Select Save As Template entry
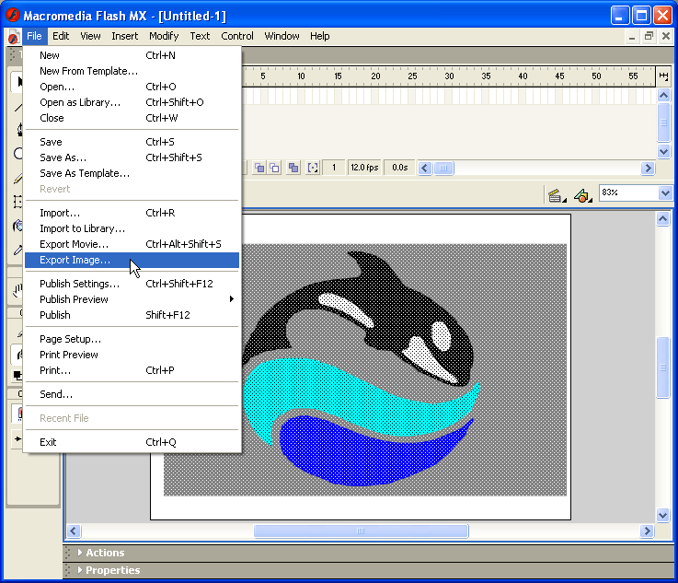This screenshot has width=678, height=583. coord(132,173)
